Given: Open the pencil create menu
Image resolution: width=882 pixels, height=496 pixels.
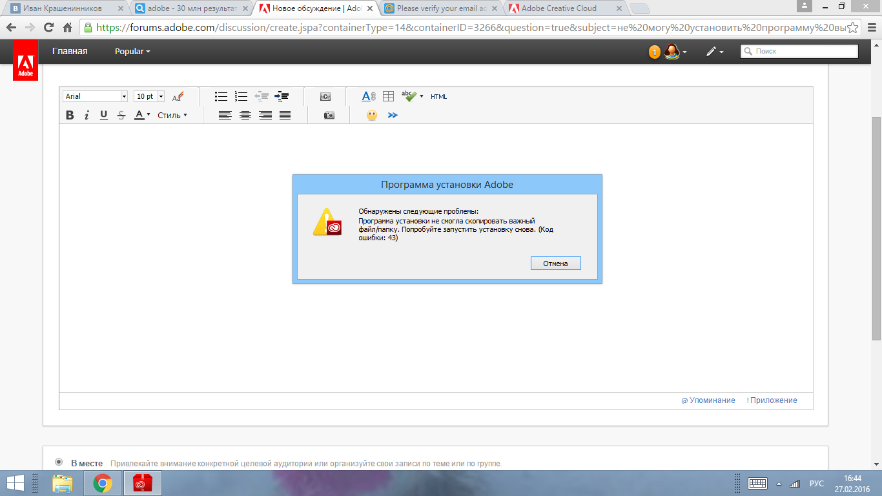Looking at the screenshot, I should pyautogui.click(x=715, y=52).
